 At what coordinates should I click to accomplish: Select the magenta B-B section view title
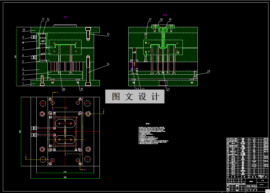(x=165, y=15)
